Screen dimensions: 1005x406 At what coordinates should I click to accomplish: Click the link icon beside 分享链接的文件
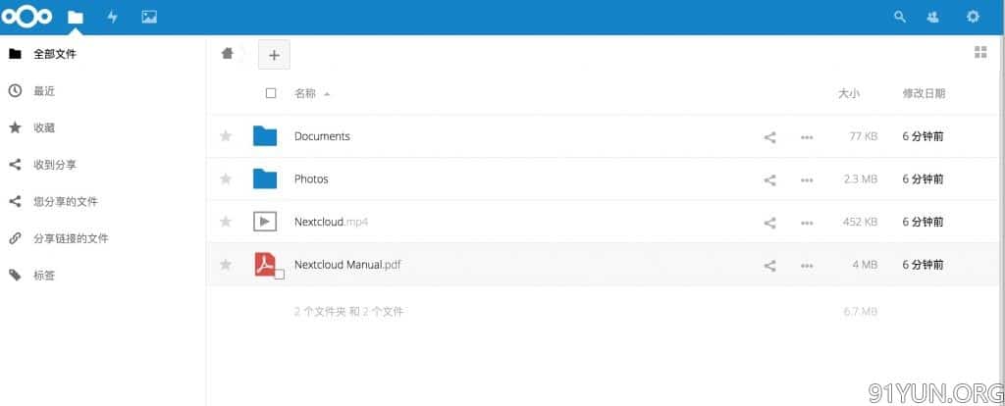coord(15,238)
